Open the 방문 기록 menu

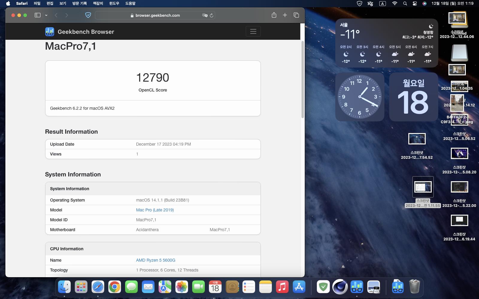79,3
